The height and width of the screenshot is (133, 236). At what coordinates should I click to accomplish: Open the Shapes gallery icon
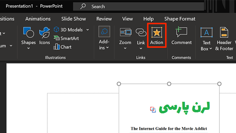pos(29,32)
